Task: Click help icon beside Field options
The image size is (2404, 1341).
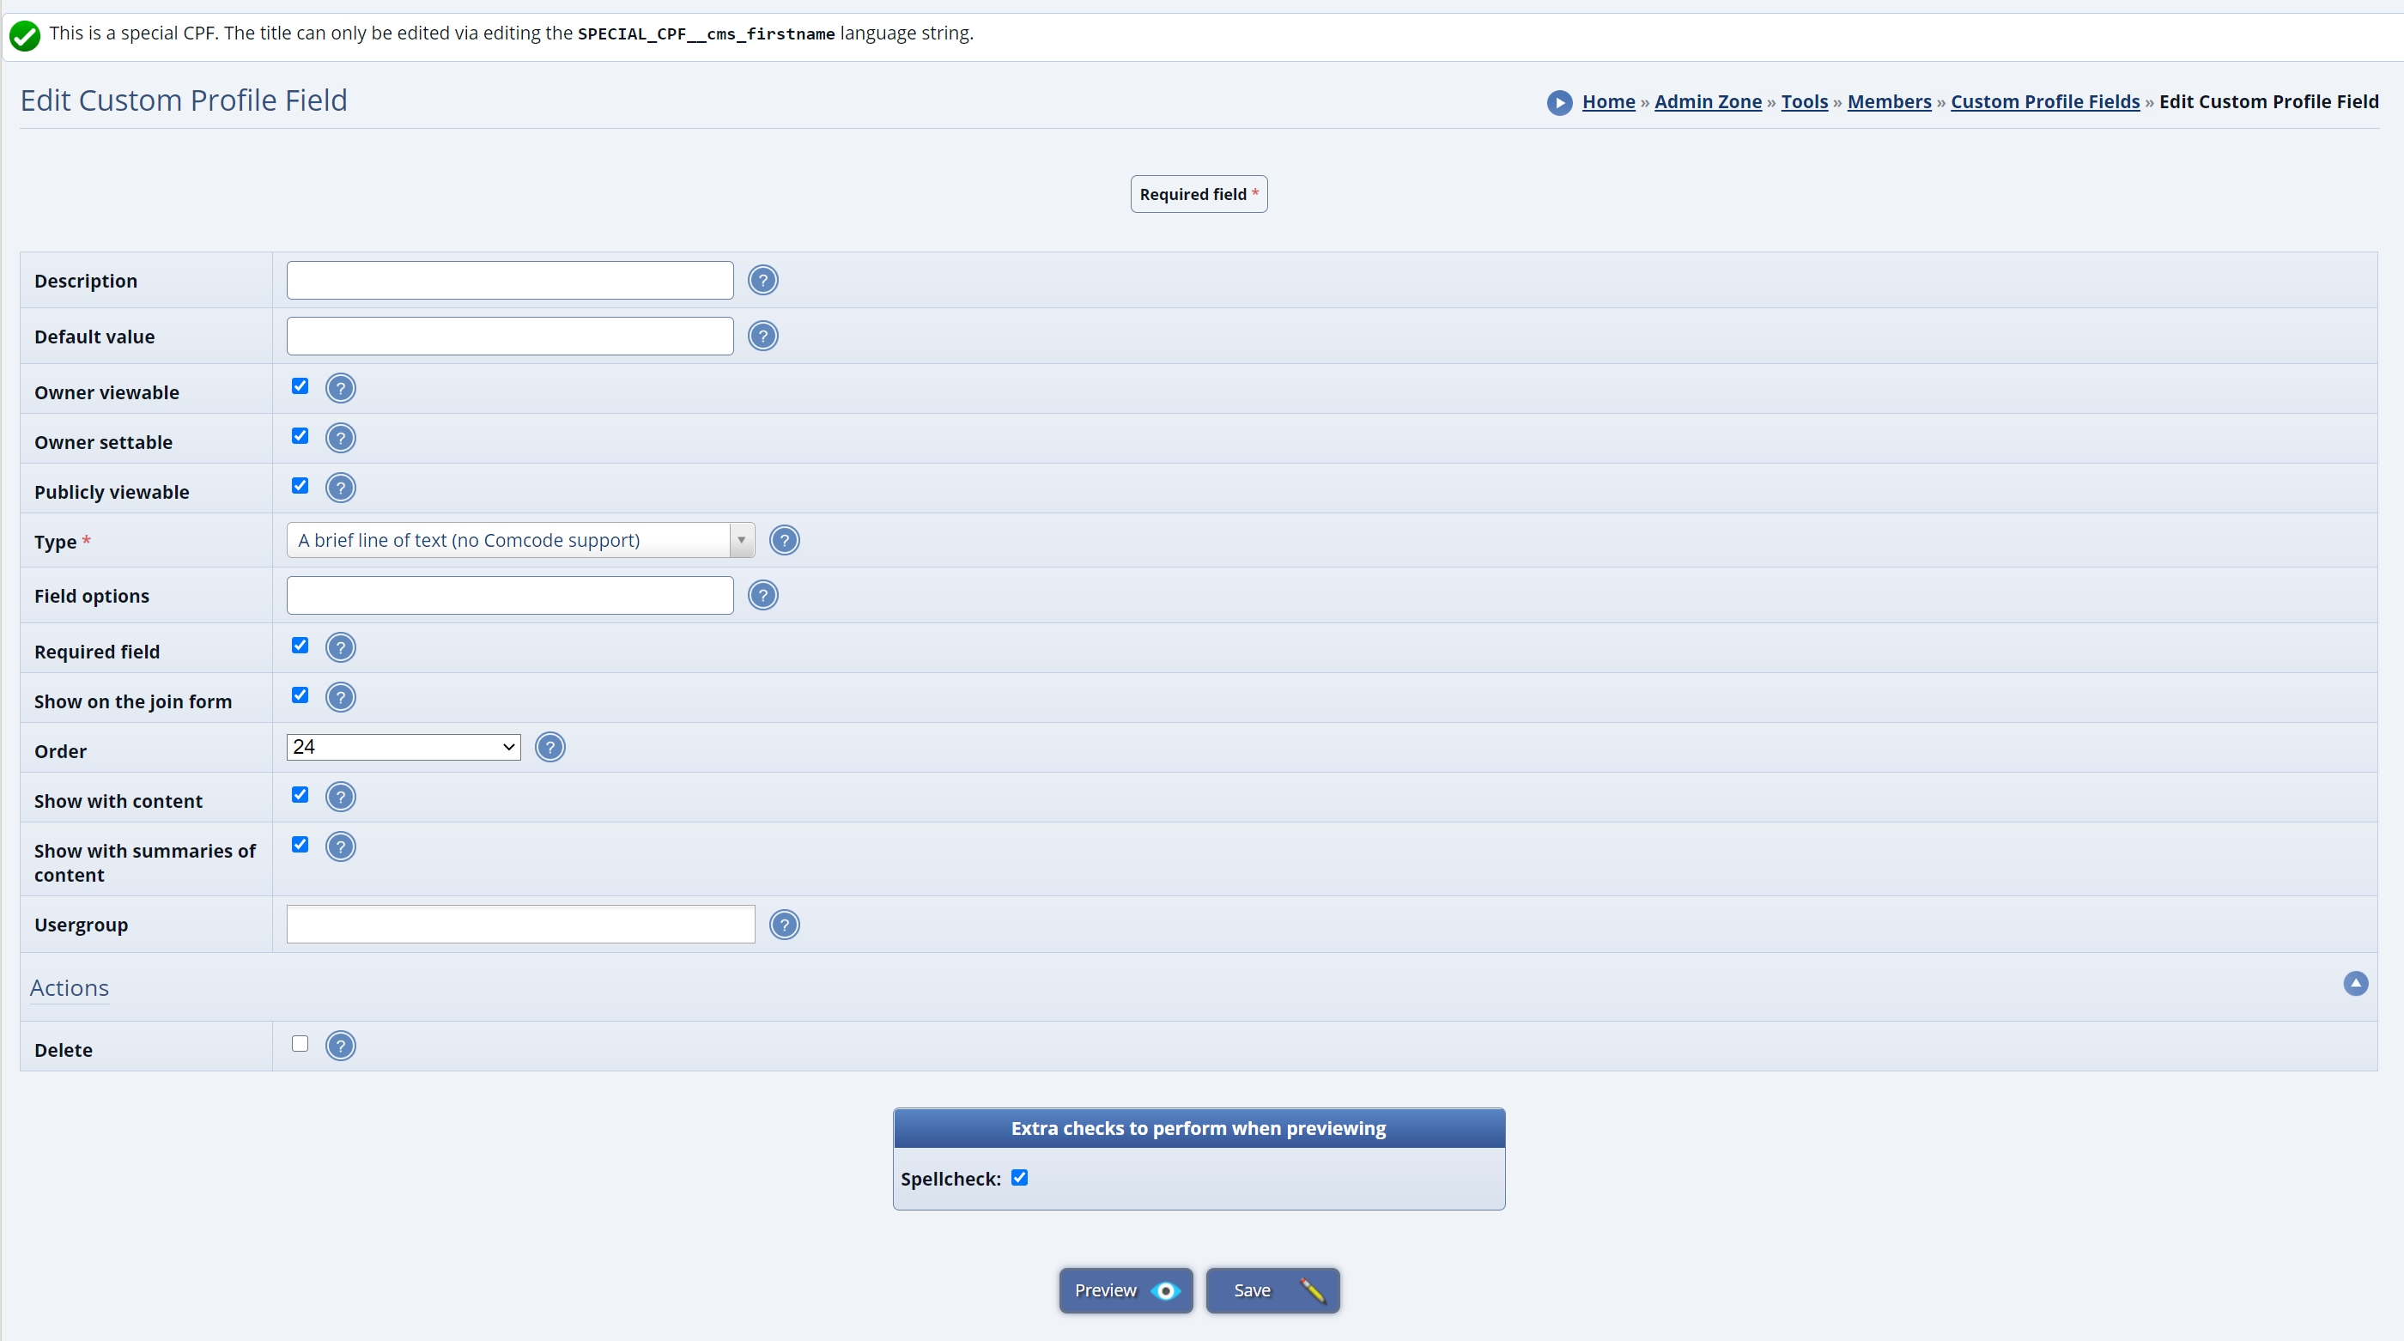Action: (762, 595)
